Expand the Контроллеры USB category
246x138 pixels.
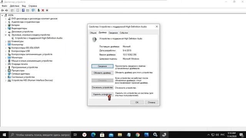tap(6, 51)
